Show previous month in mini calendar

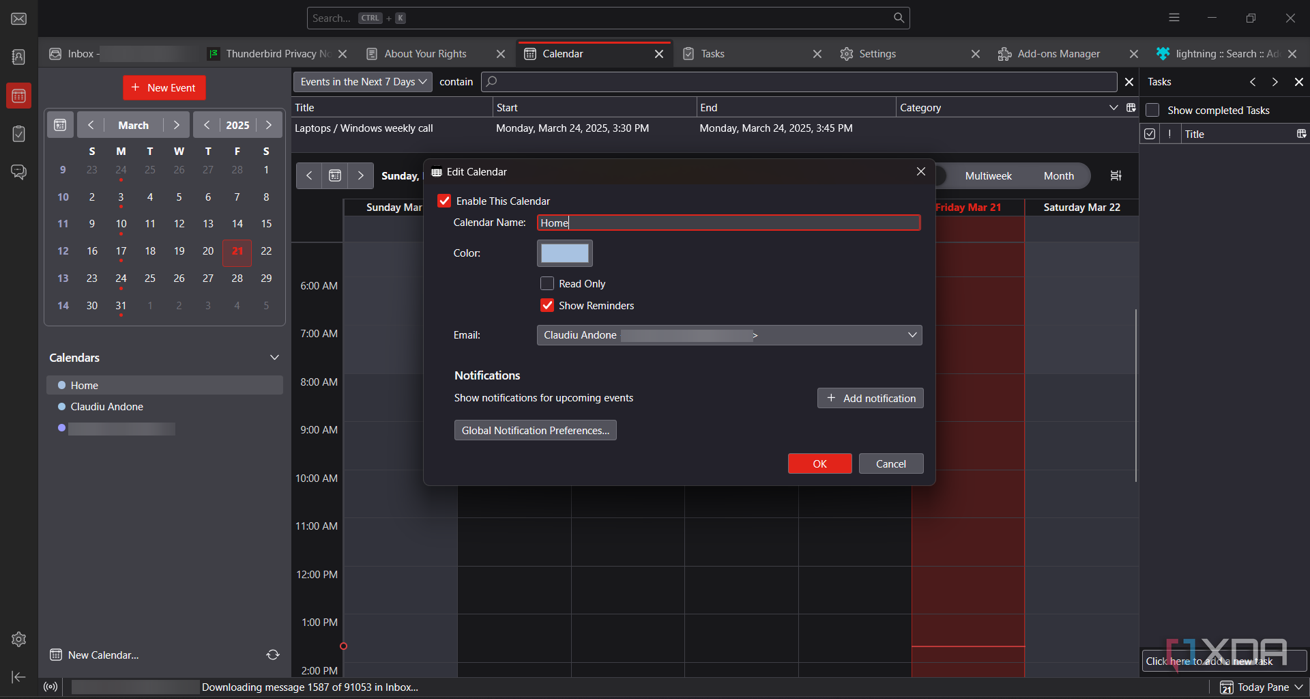point(91,126)
